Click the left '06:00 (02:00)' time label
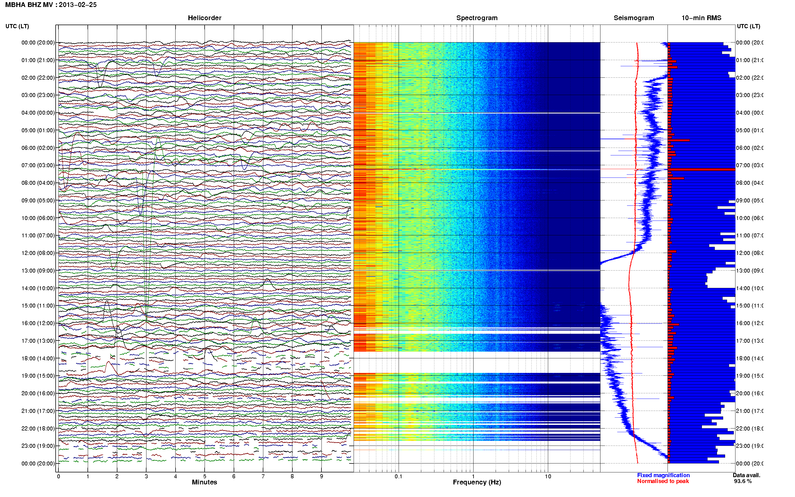This screenshot has height=497, width=795. 38,148
